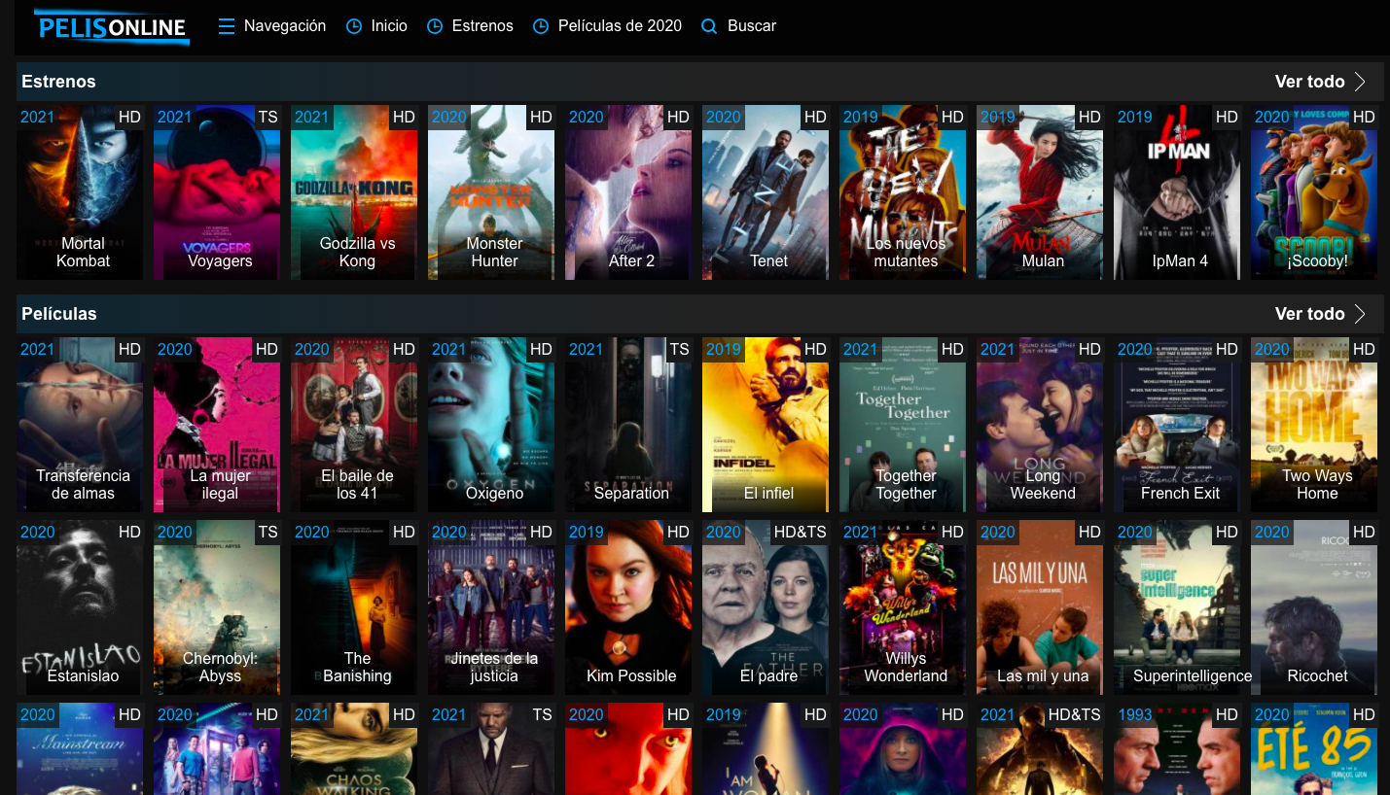The image size is (1390, 795).
Task: Click the TS badge on Separation
Action: (x=679, y=349)
